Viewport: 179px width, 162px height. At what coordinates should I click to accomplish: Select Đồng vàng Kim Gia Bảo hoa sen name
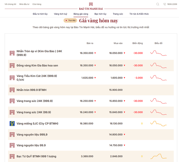tap(37, 65)
